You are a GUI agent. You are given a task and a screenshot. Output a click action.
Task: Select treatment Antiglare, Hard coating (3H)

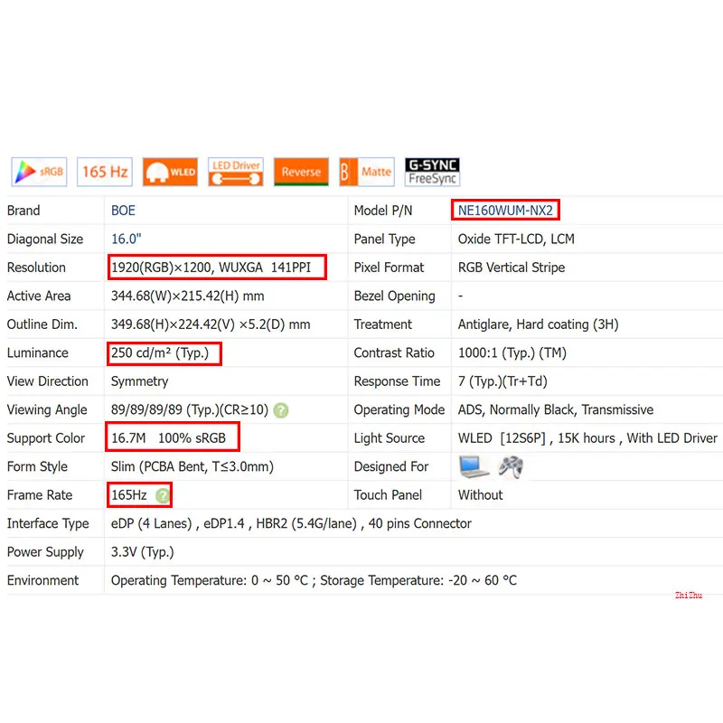pyautogui.click(x=538, y=324)
